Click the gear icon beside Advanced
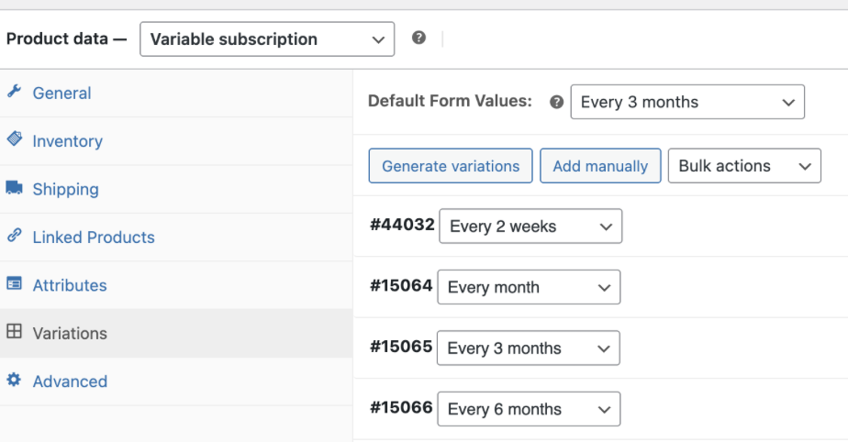The width and height of the screenshot is (848, 442). [x=14, y=380]
